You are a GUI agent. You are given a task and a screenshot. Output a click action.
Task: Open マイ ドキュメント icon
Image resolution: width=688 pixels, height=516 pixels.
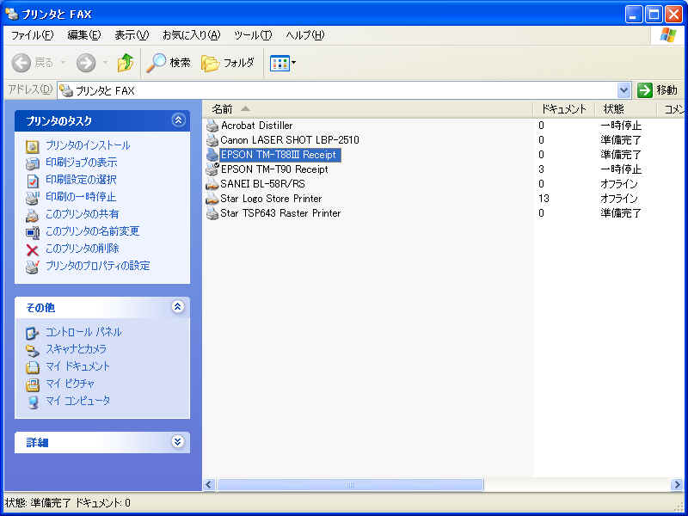coord(33,367)
